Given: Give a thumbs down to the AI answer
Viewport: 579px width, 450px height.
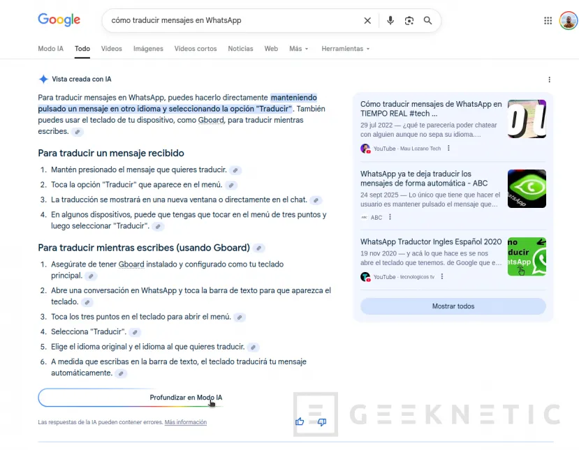Looking at the screenshot, I should 321,421.
